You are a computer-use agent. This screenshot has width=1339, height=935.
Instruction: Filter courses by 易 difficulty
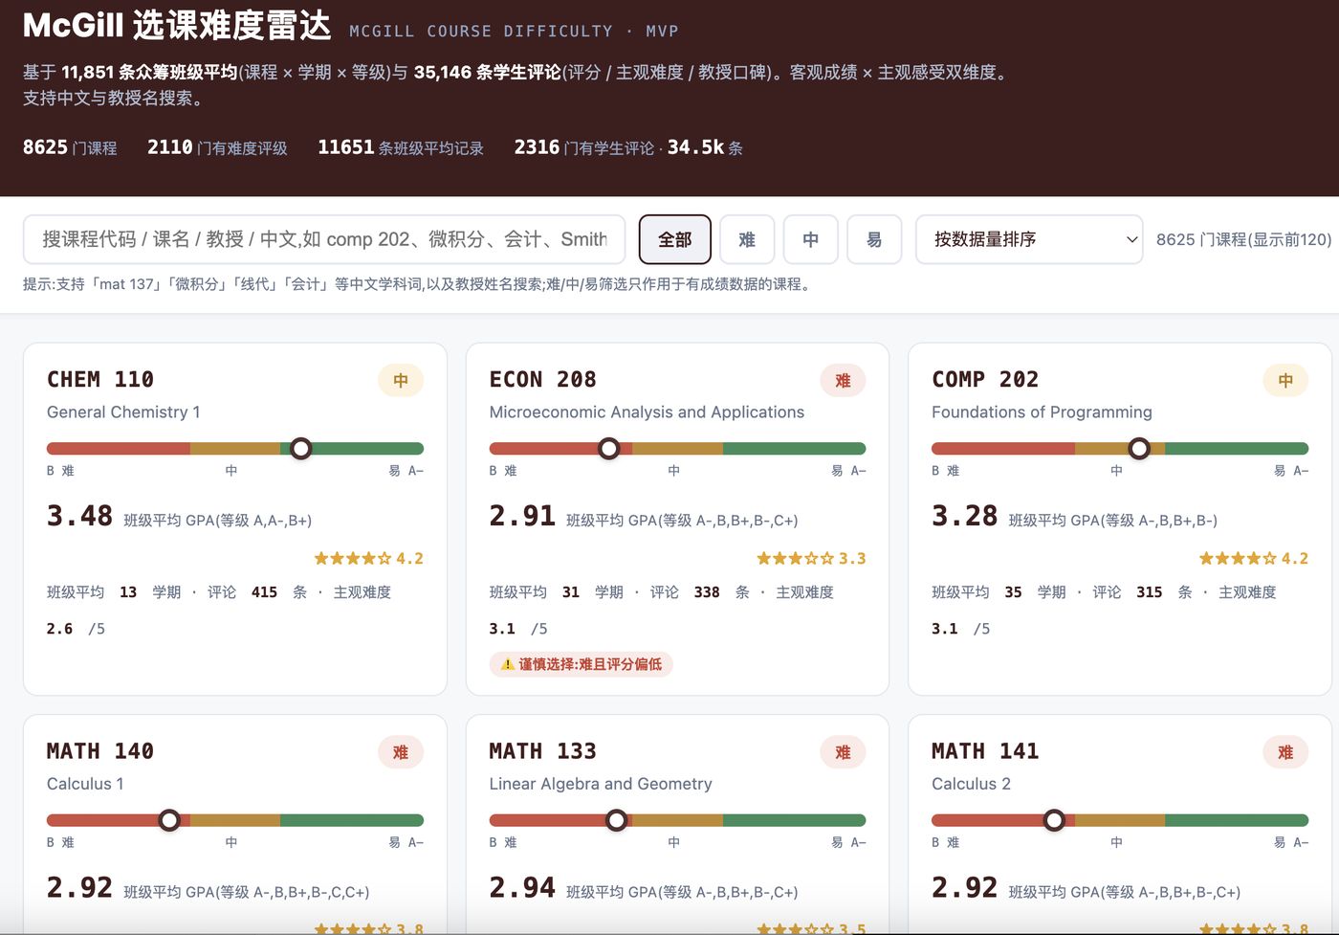(x=874, y=239)
